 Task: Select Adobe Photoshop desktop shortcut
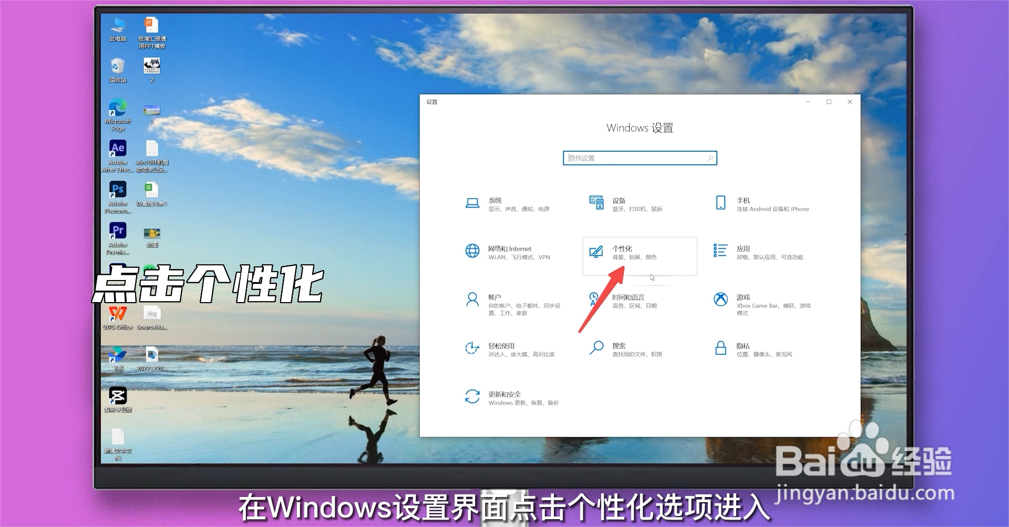[x=118, y=198]
